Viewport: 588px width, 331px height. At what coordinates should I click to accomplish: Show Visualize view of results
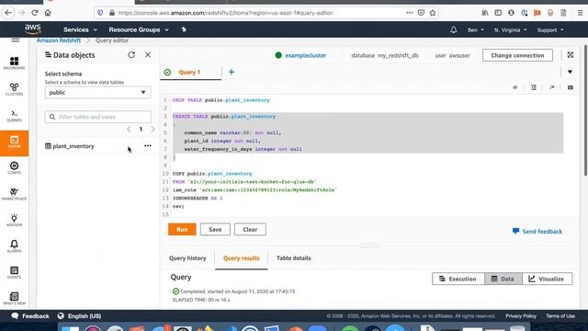[548, 279]
